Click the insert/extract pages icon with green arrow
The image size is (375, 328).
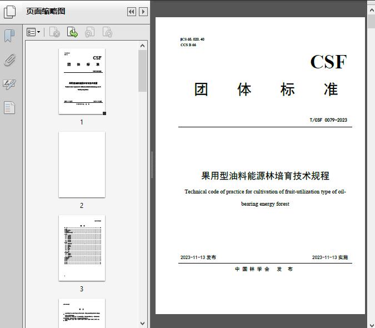pyautogui.click(x=72, y=32)
